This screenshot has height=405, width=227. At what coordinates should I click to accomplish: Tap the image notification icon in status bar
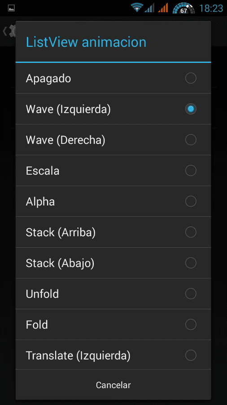click(11, 8)
